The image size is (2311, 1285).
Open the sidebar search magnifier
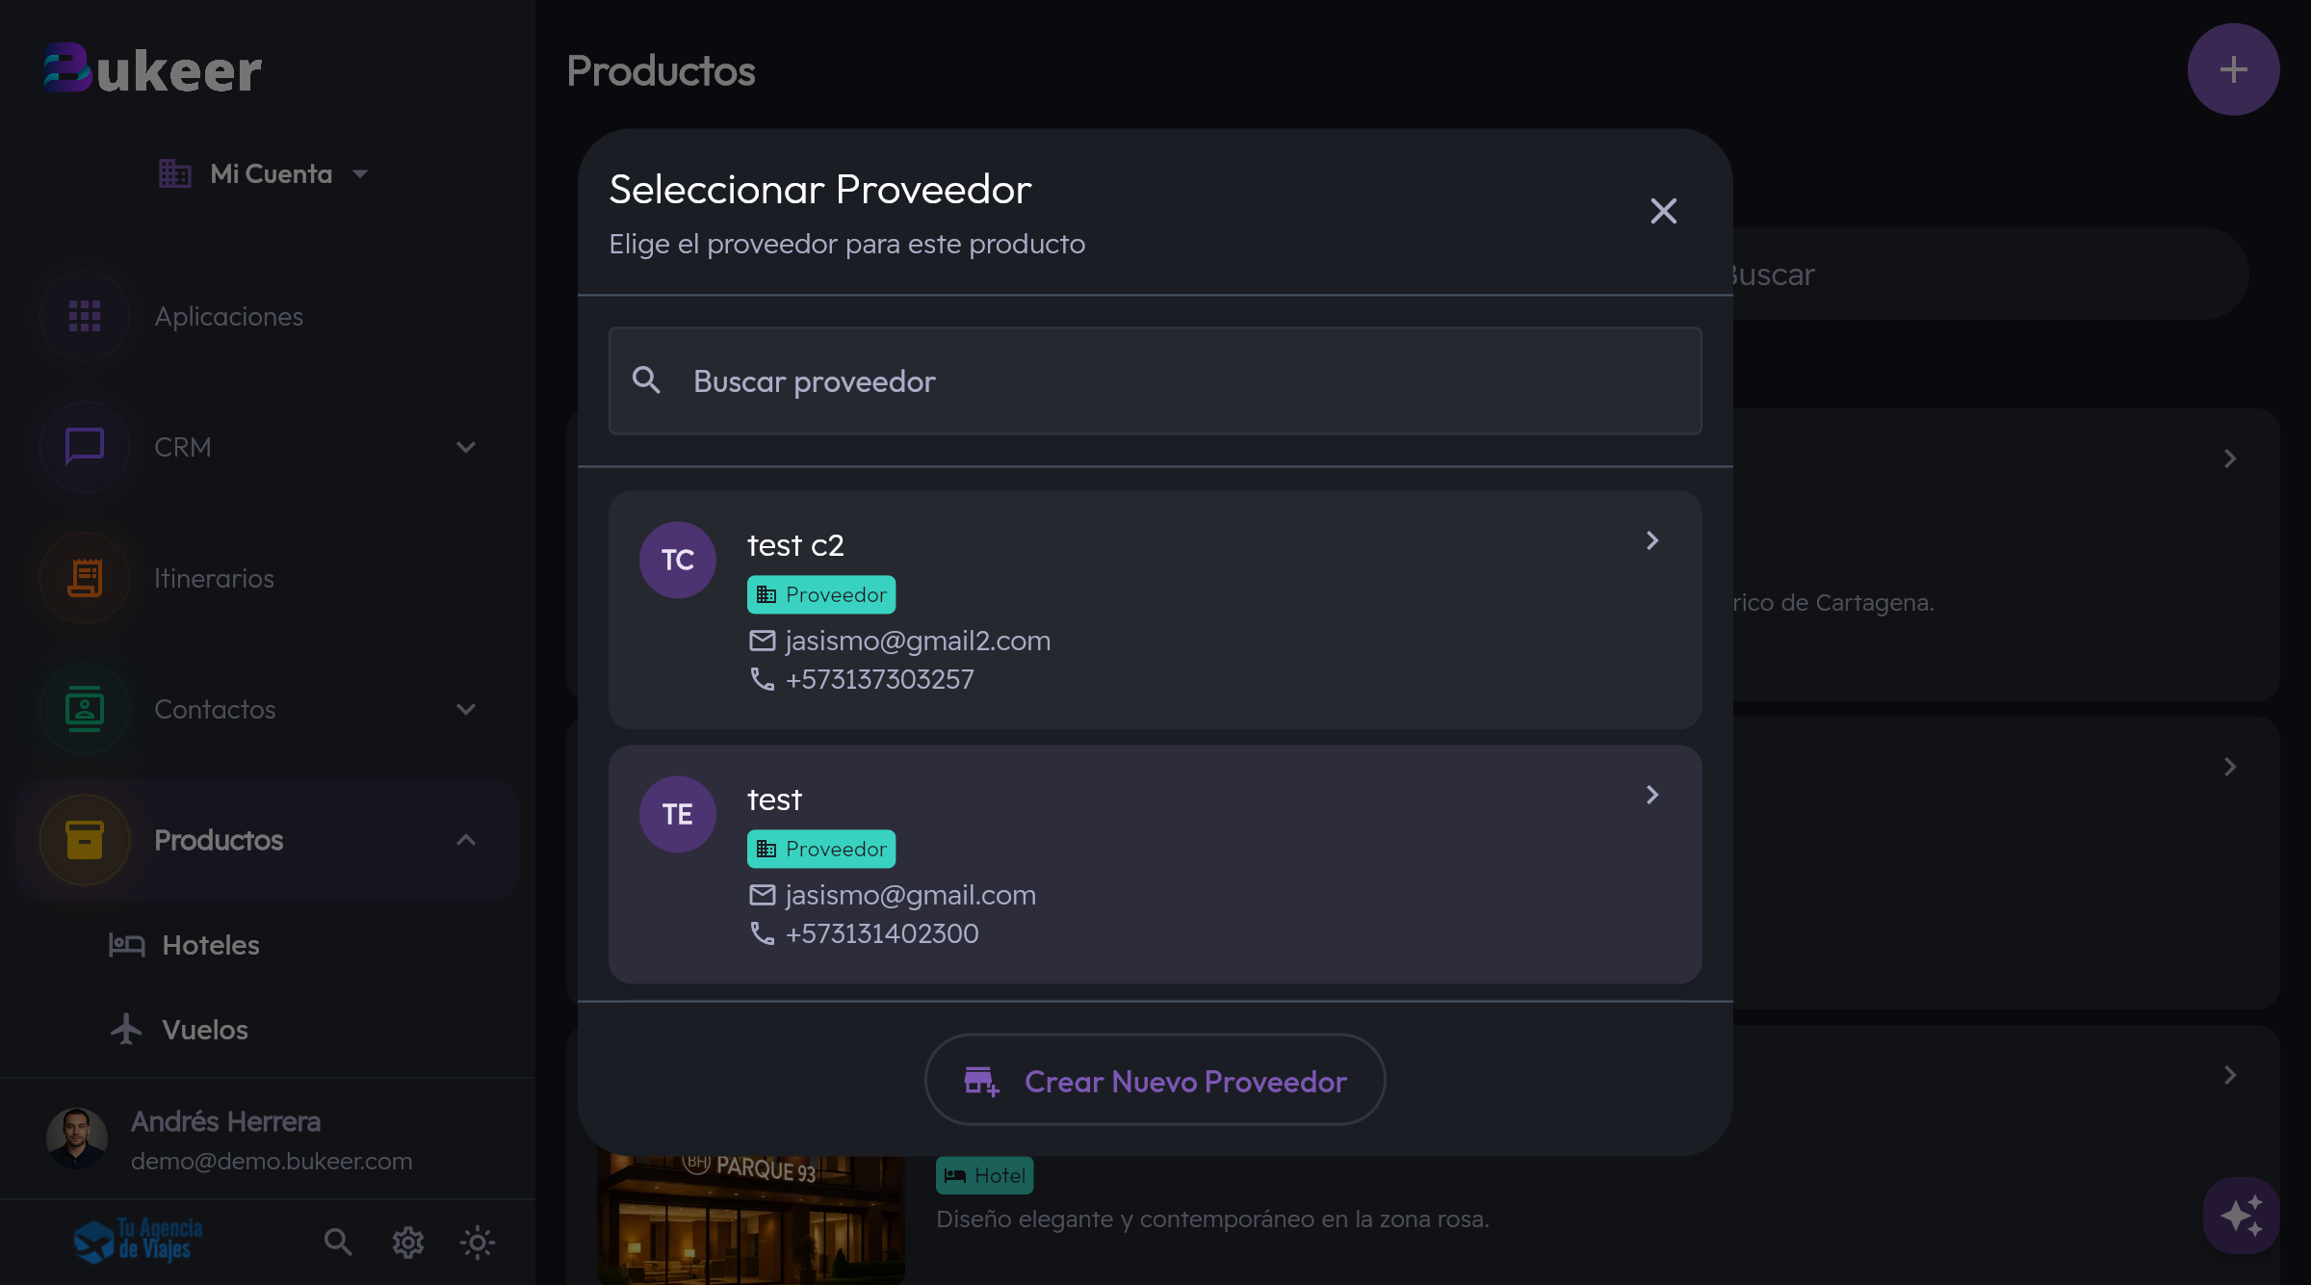(x=338, y=1243)
